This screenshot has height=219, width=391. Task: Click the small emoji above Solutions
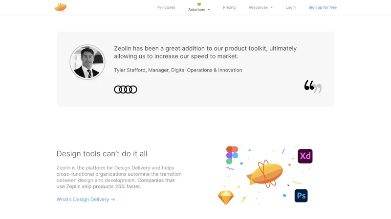tap(199, 4)
